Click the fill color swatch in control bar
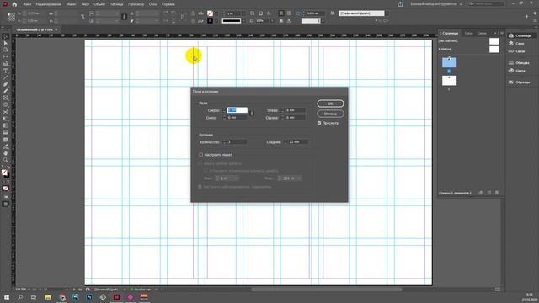The width and height of the screenshot is (539, 303). pyautogui.click(x=210, y=13)
